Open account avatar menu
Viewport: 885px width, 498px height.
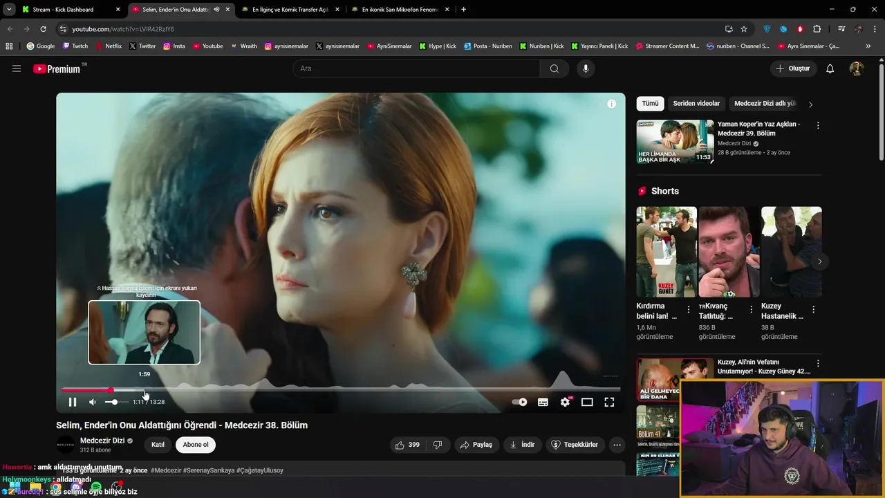click(x=857, y=68)
